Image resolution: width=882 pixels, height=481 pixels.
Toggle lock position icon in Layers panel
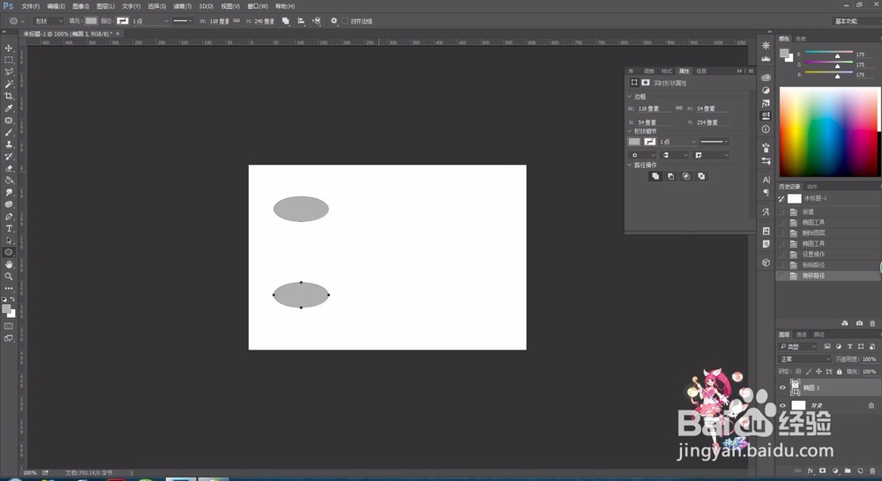click(818, 372)
